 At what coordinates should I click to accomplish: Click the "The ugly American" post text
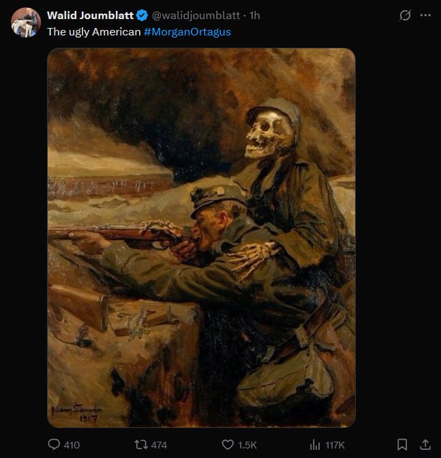(93, 32)
